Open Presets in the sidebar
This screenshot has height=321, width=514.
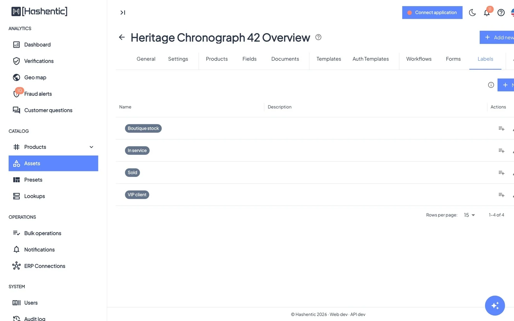point(53,180)
